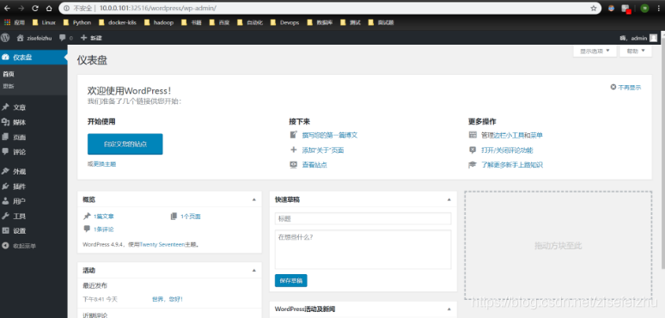Screen dimensions: 665x318
Task: Open the Linux bookmarks folder
Action: tap(44, 23)
